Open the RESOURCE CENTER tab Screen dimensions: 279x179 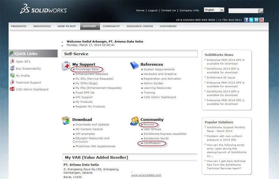pyautogui.click(x=140, y=26)
